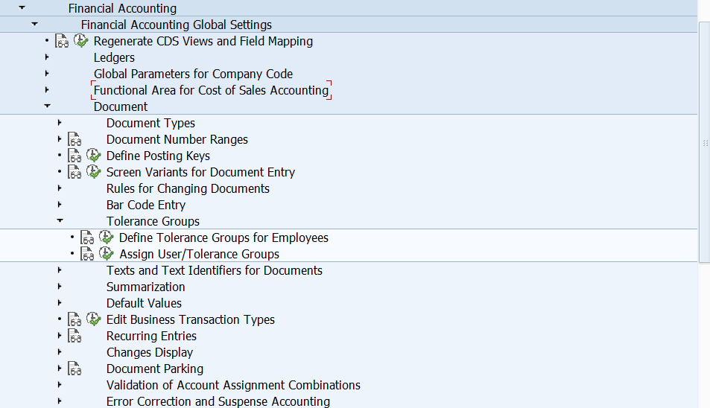The width and height of the screenshot is (710, 408).
Task: Expand the Document Number Ranges arrow
Action: (x=60, y=139)
